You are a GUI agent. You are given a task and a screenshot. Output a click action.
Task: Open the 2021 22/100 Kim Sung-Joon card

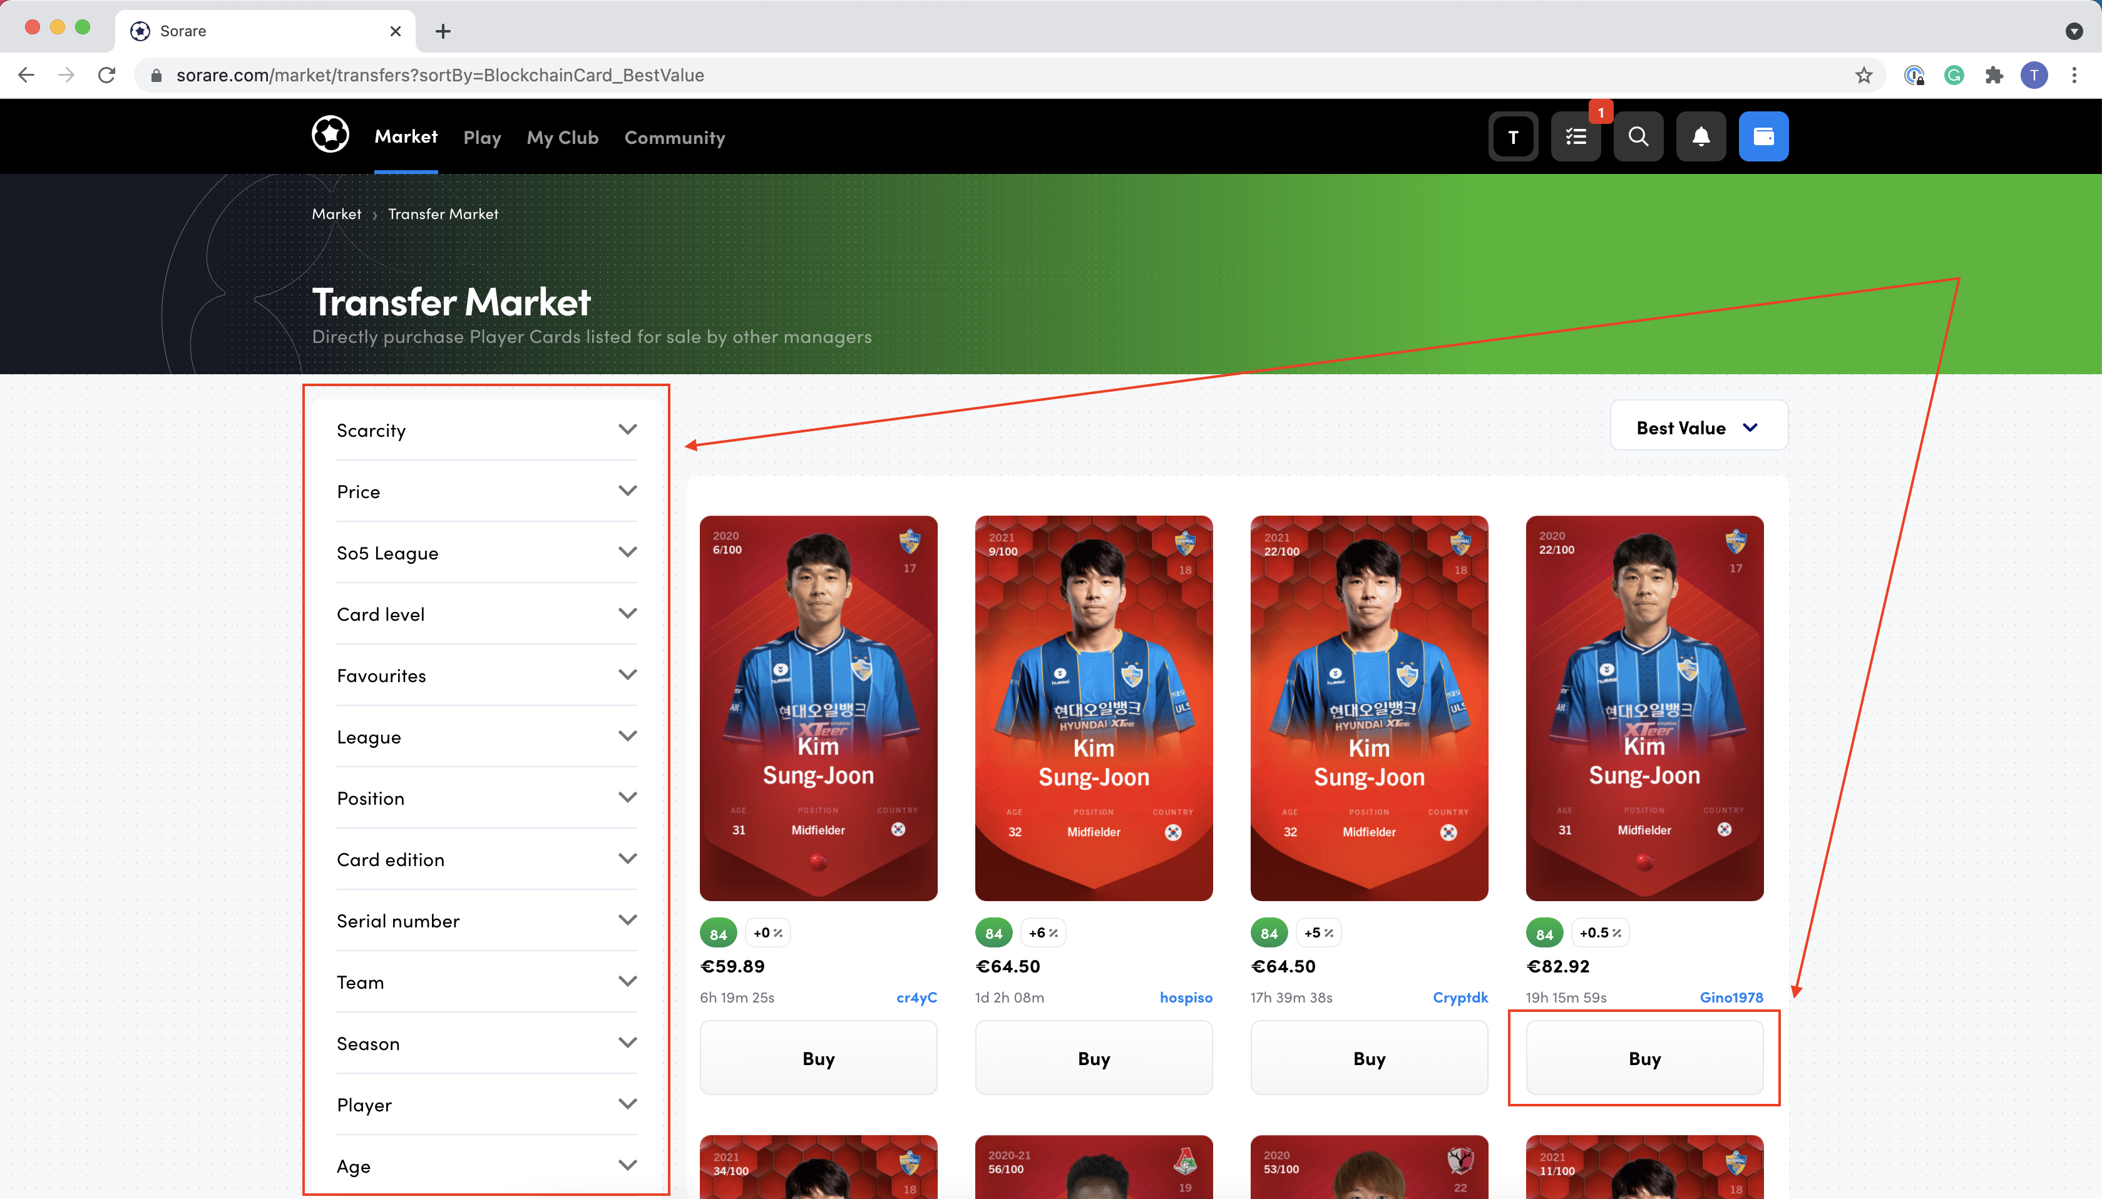click(1369, 708)
